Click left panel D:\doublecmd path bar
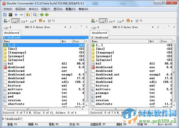 click(x=46, y=38)
